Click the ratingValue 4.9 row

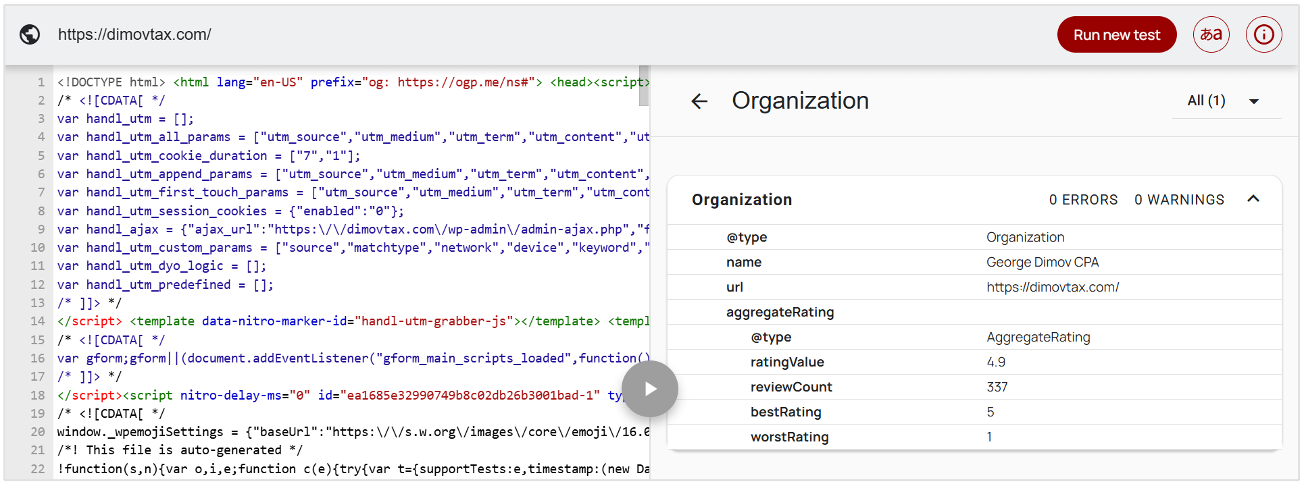[x=973, y=362]
